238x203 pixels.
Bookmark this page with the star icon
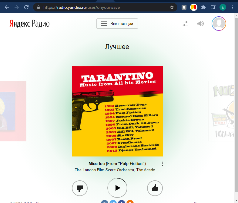[172, 7]
